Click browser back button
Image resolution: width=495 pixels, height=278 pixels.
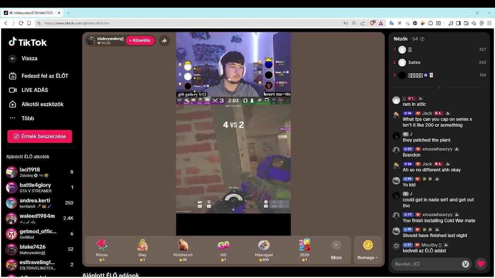pos(6,23)
